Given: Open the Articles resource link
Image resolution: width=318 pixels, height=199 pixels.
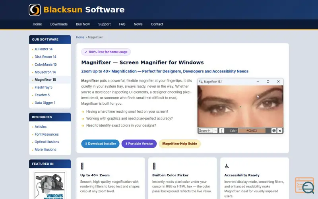Looking at the screenshot, I should tap(41, 127).
